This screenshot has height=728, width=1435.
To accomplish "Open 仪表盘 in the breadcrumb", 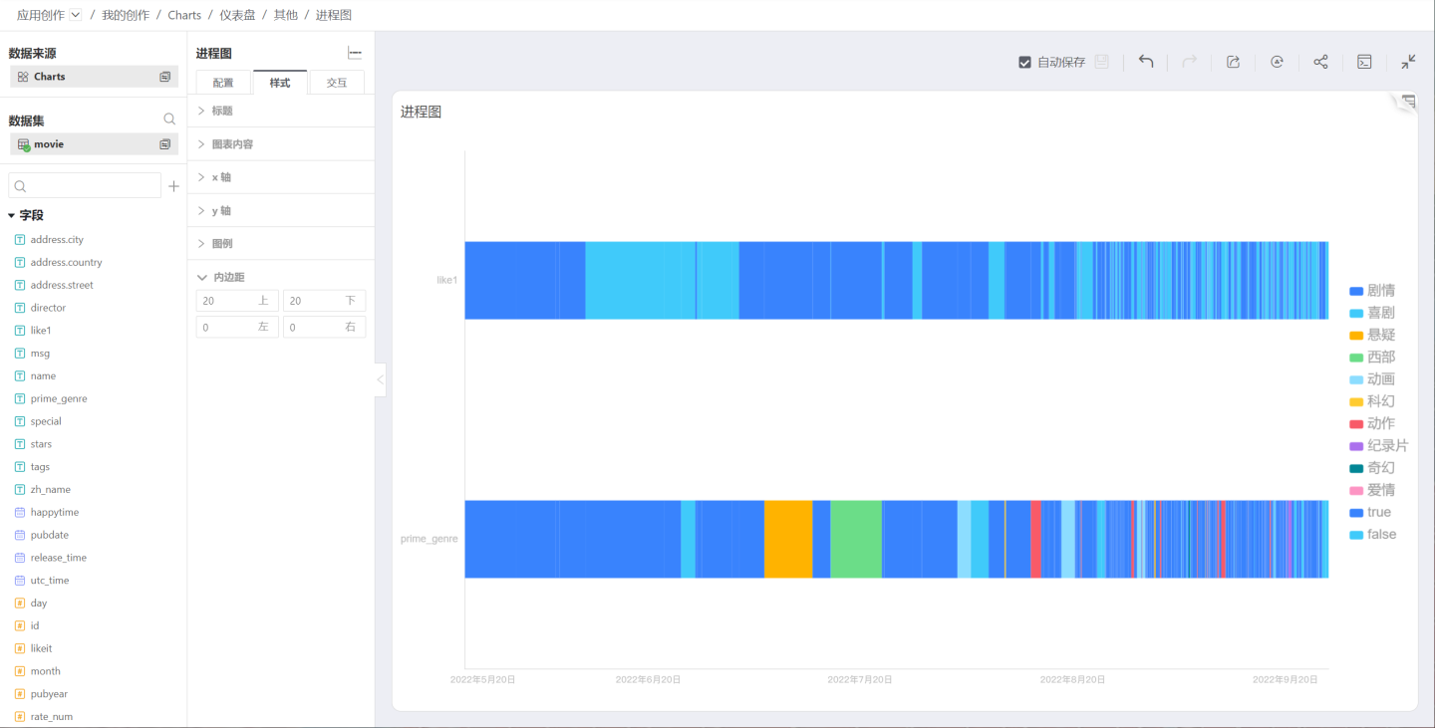I will click(237, 15).
